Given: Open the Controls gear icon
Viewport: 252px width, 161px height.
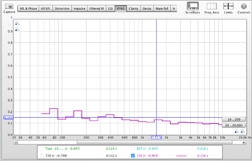Looking at the screenshot, I should pos(244,6).
